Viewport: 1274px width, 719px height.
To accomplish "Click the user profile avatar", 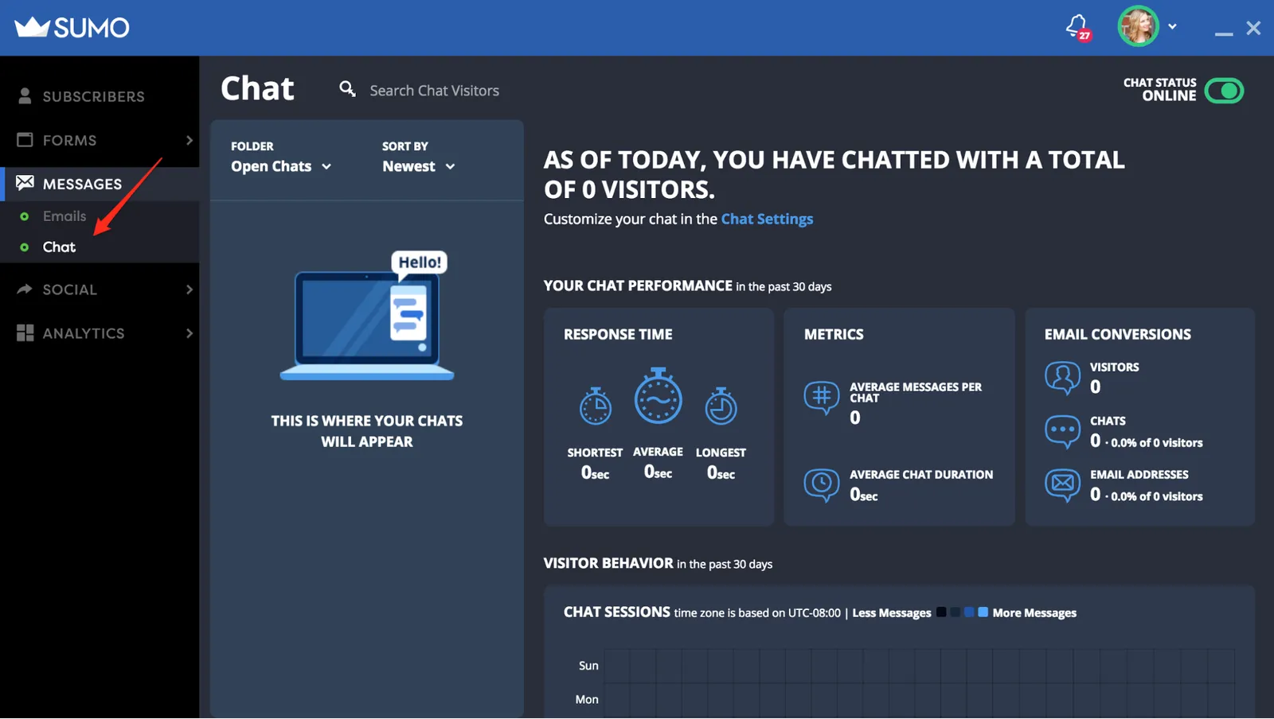I will click(x=1138, y=26).
